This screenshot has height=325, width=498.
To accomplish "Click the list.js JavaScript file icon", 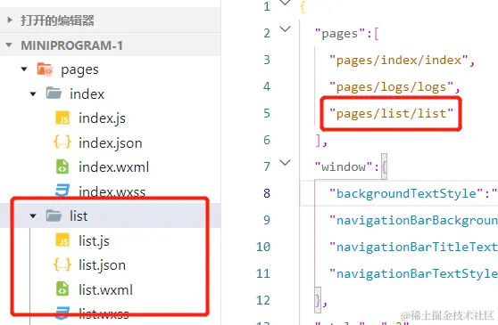I will (x=62, y=240).
